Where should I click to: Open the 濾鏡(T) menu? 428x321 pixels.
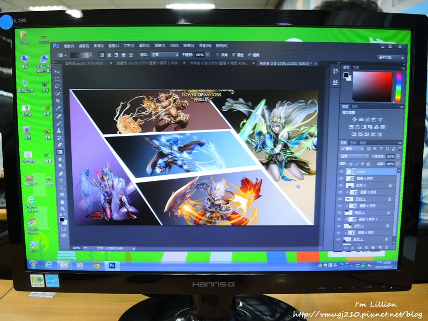click(159, 45)
